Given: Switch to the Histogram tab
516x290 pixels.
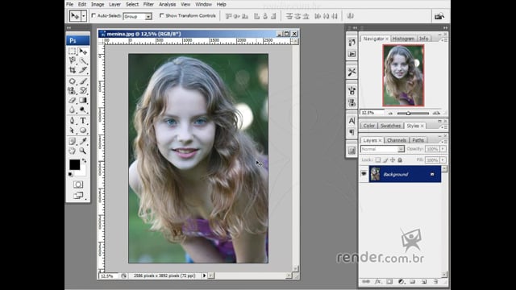Looking at the screenshot, I should [403, 39].
